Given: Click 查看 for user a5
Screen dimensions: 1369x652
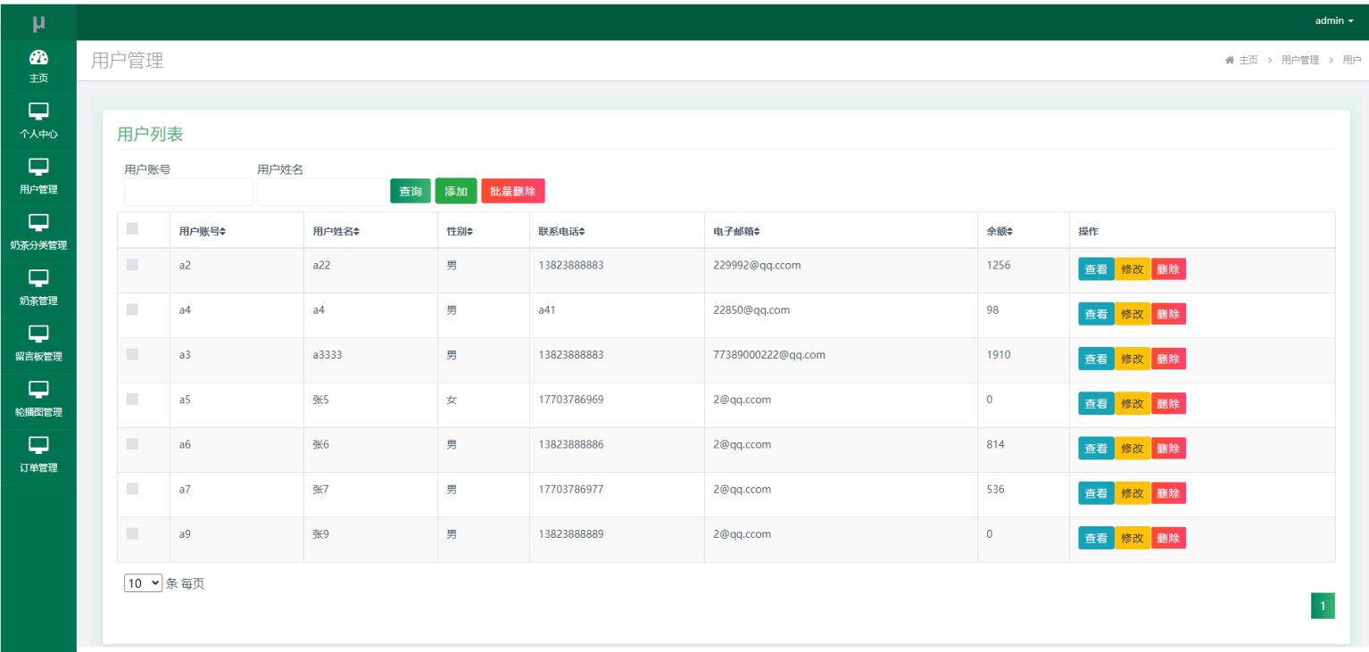Looking at the screenshot, I should tap(1096, 404).
